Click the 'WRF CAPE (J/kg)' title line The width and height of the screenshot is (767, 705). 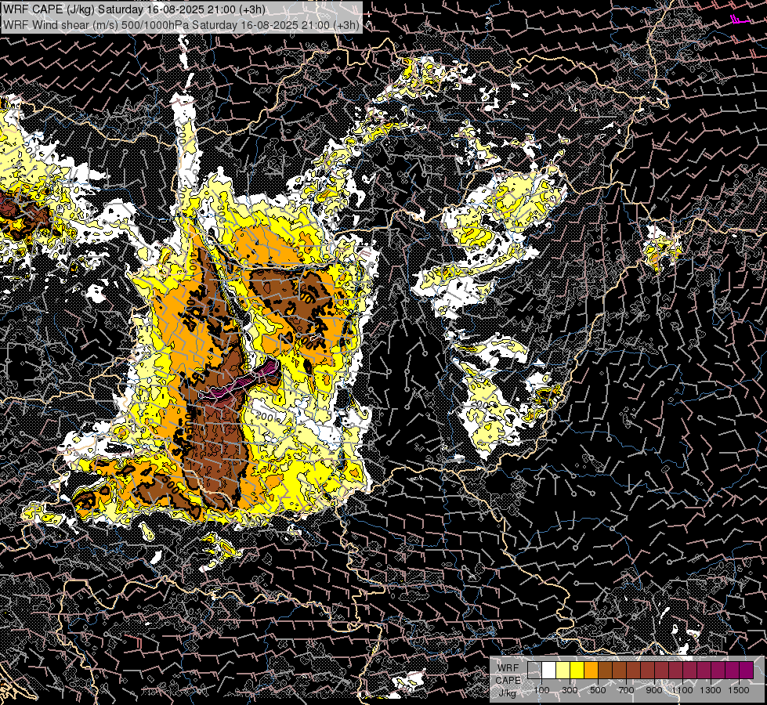[x=134, y=9]
